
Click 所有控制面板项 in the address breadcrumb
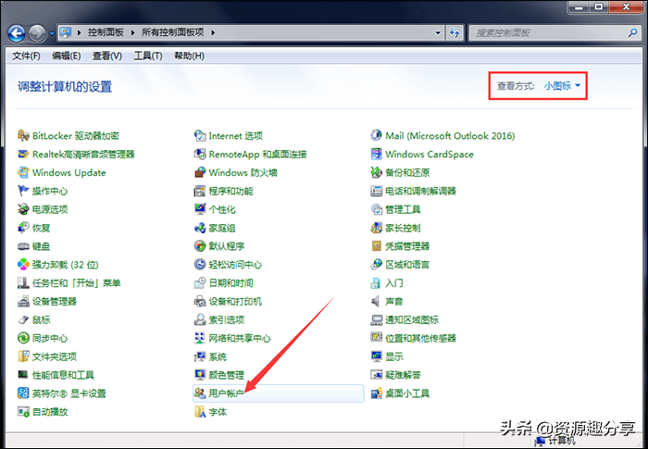tap(173, 32)
